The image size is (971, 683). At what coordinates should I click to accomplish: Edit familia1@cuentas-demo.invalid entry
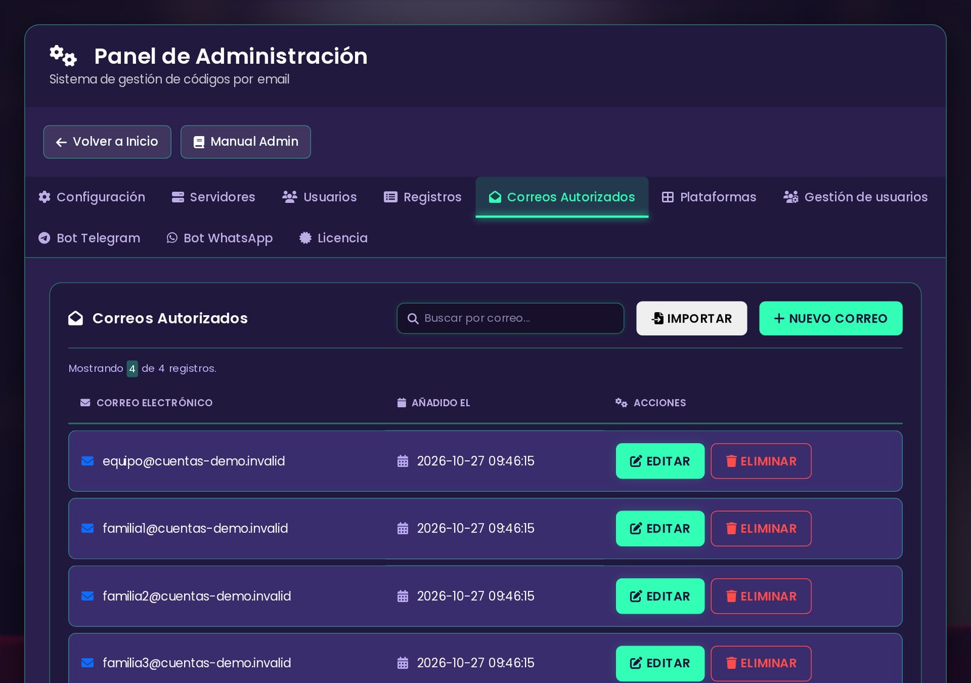click(660, 529)
